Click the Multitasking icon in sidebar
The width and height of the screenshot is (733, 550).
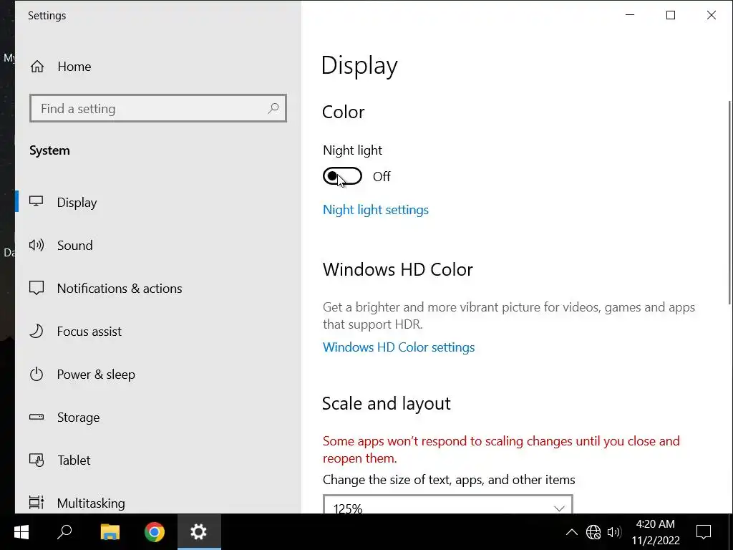coord(36,503)
